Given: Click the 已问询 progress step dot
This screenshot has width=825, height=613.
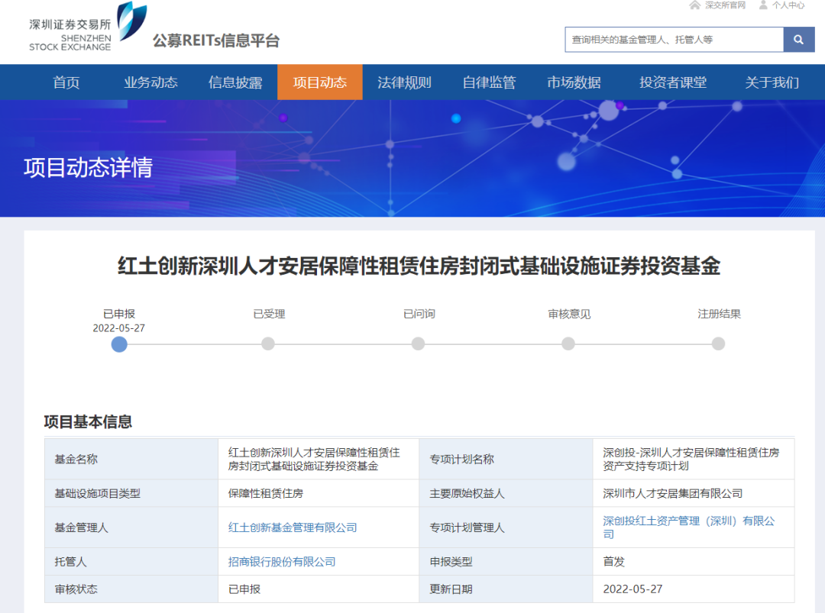Looking at the screenshot, I should (419, 344).
